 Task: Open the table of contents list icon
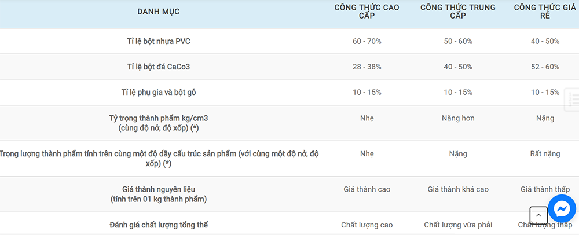click(x=573, y=99)
